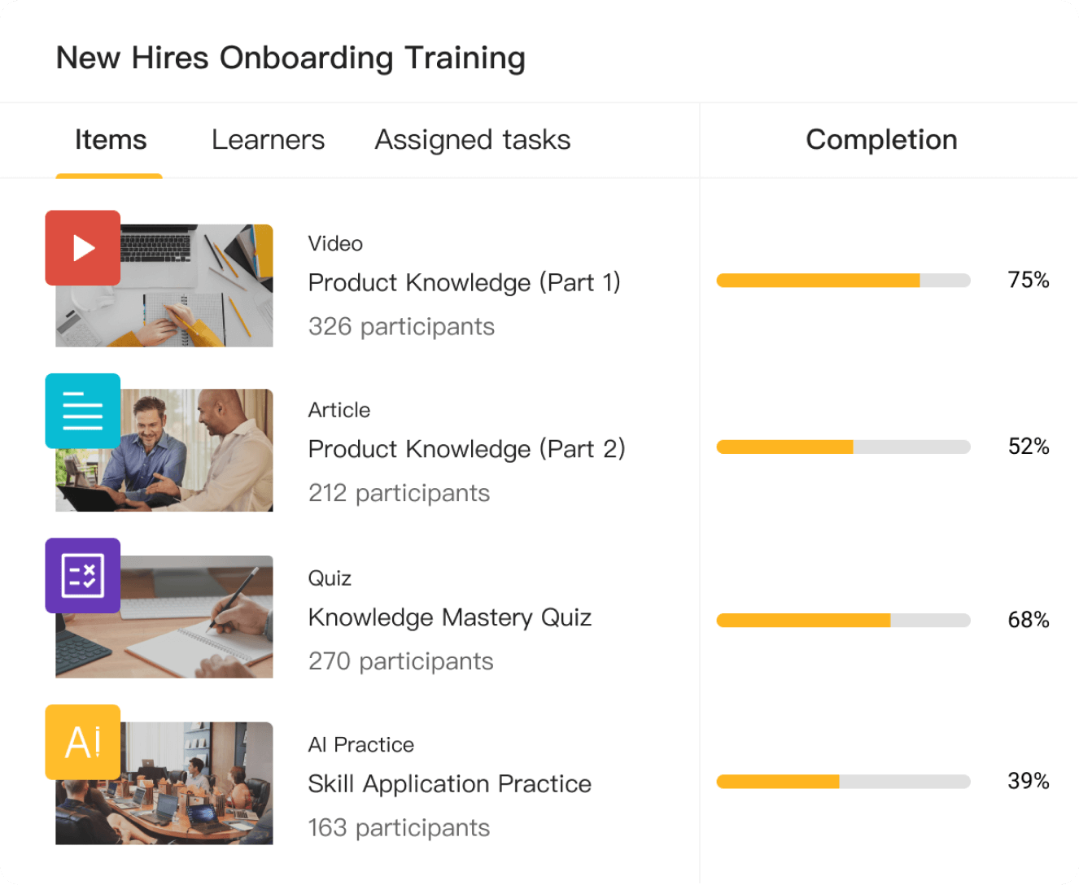Viewport: 1079px width, 885px height.
Task: Open the Assigned tasks tab
Action: pyautogui.click(x=472, y=140)
